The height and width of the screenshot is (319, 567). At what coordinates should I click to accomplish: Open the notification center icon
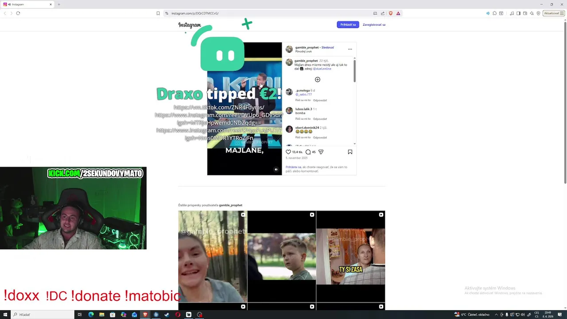pyautogui.click(x=559, y=315)
